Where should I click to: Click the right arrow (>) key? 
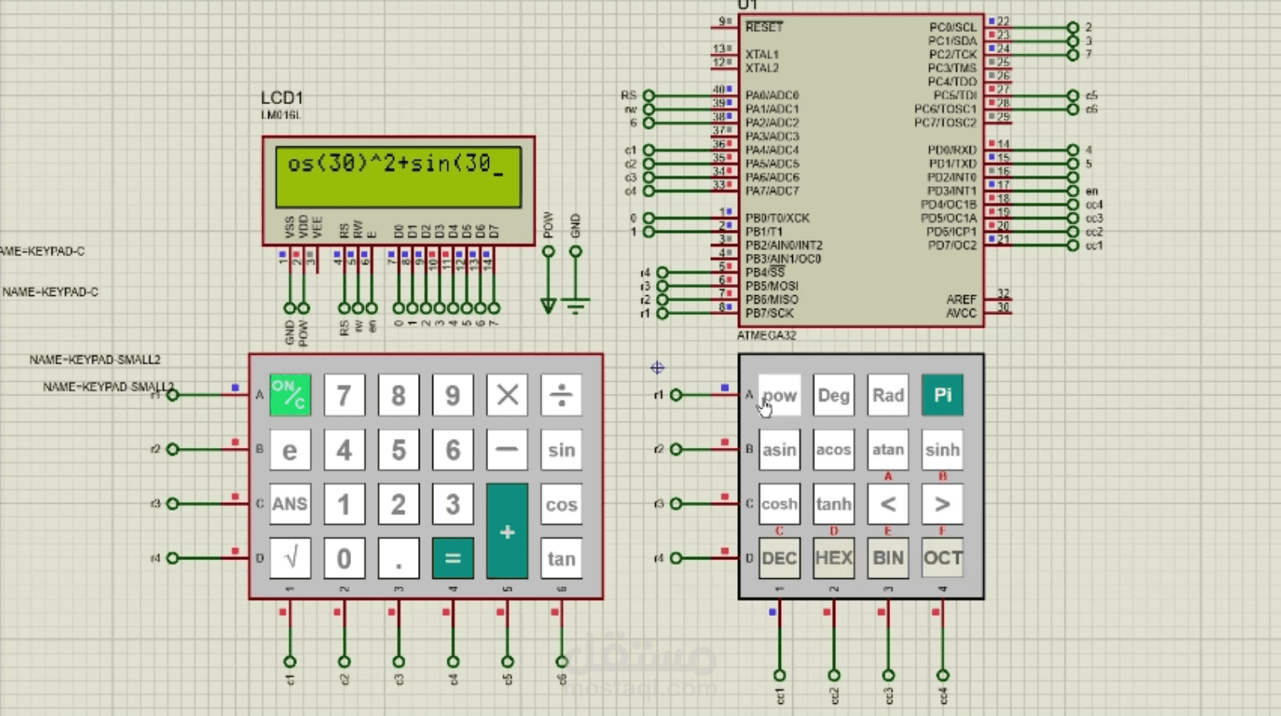point(943,504)
